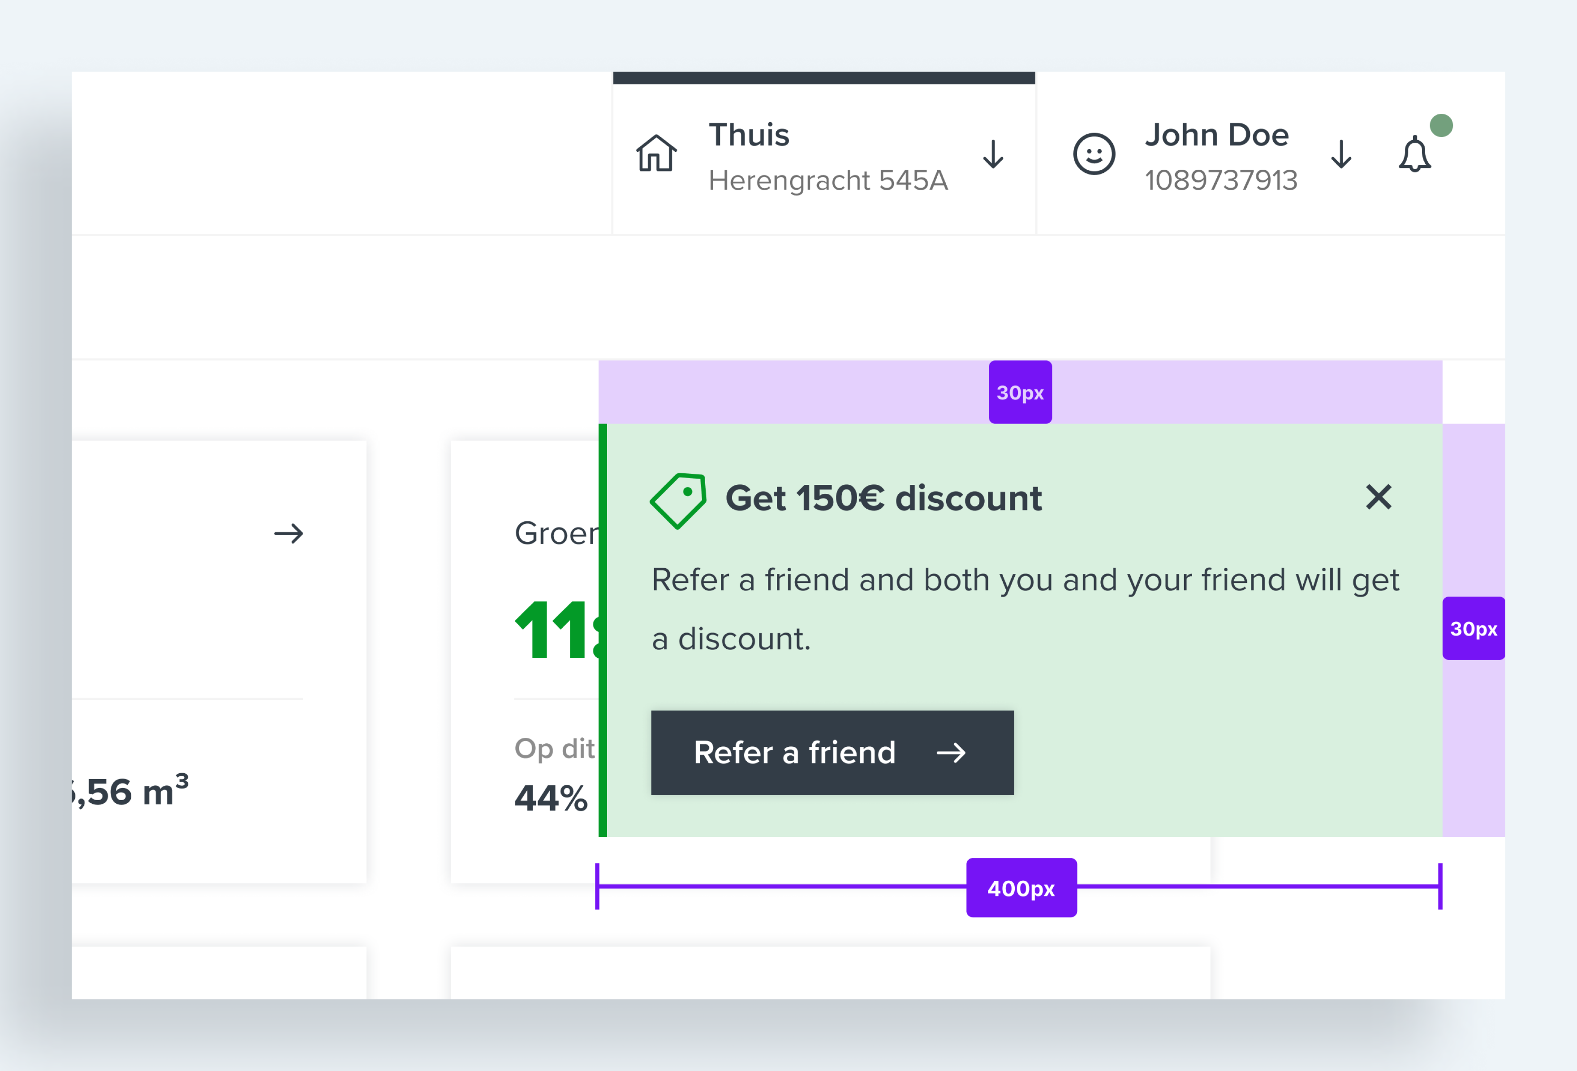Screen dimensions: 1577x1071
Task: Click the arrow on the left usage card
Action: click(289, 534)
